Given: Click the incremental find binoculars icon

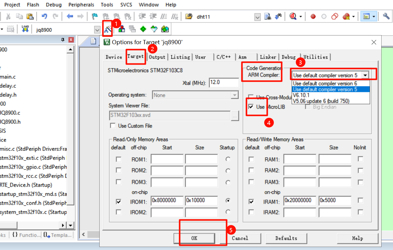Looking at the screenshot, I should click(x=278, y=17).
